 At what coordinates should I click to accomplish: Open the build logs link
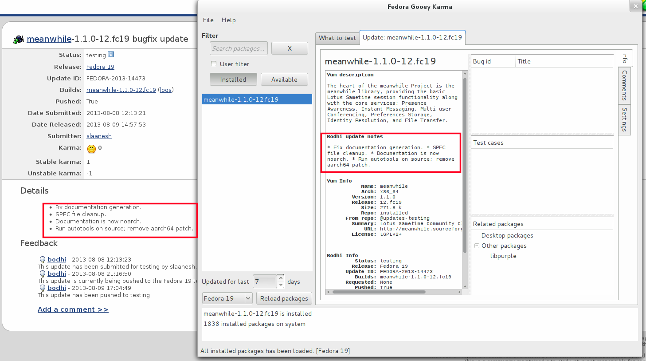[x=166, y=90]
